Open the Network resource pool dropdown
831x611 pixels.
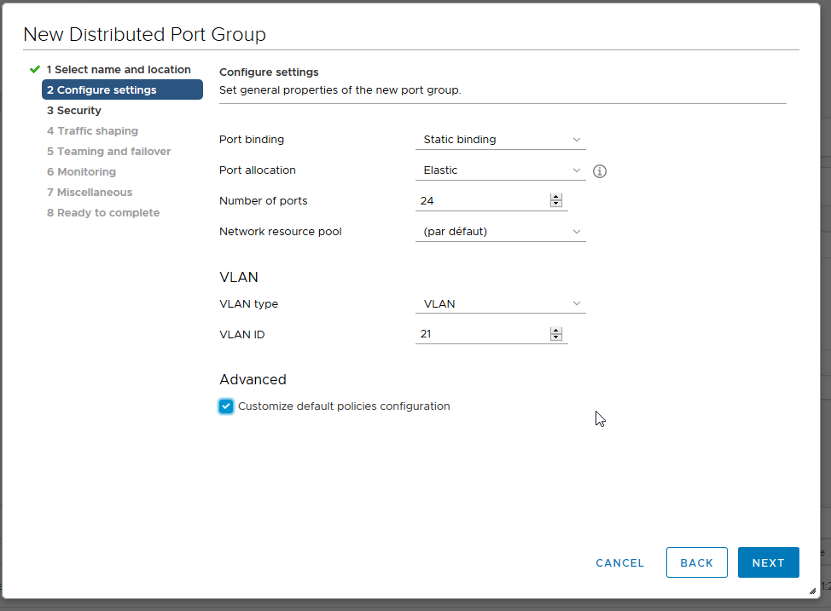pyautogui.click(x=500, y=231)
